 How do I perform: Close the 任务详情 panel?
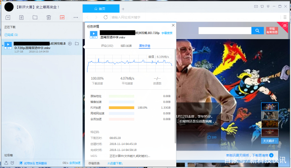tap(173, 25)
